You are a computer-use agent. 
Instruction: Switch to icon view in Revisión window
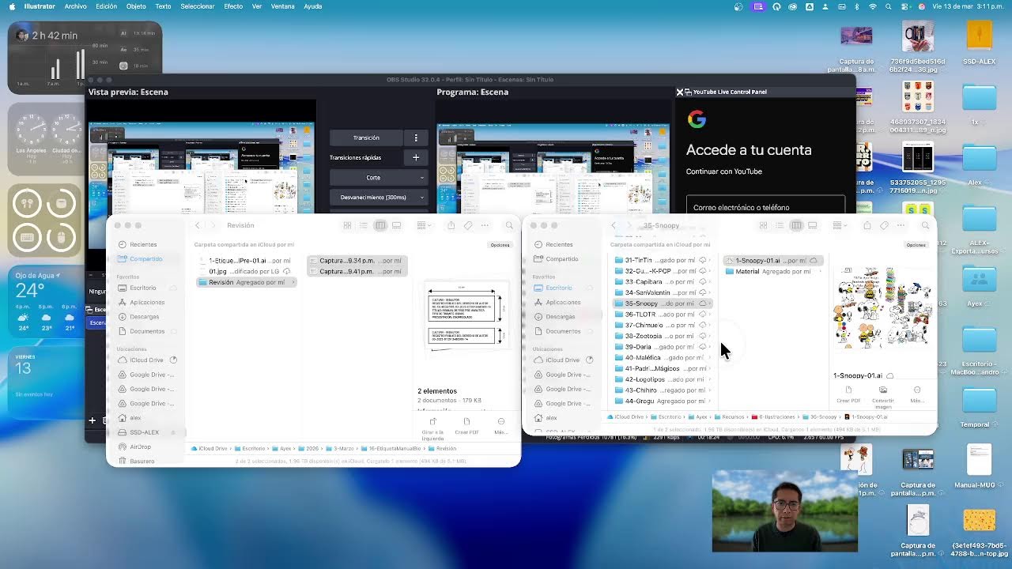coord(347,225)
